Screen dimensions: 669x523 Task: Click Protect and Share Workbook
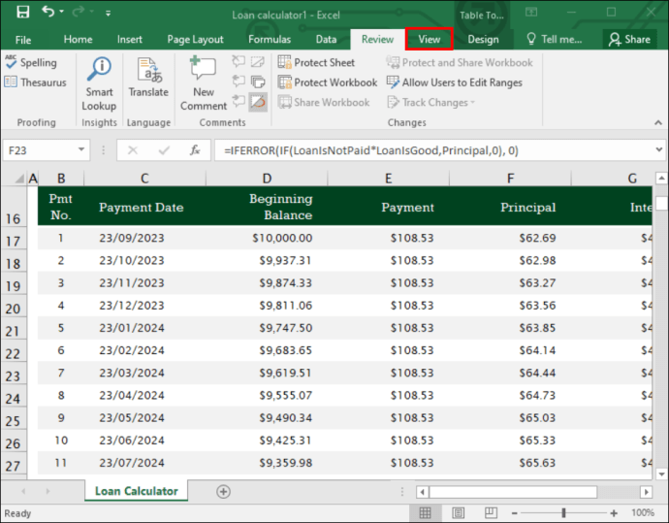pos(460,63)
